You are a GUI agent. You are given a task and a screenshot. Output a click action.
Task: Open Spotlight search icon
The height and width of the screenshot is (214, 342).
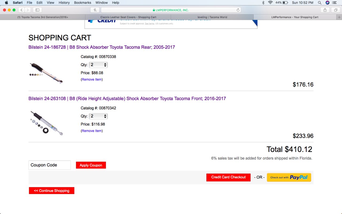(320, 3)
